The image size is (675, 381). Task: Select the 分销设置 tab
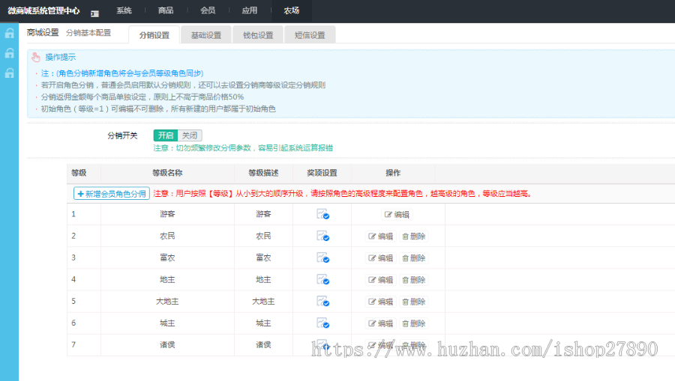[154, 34]
